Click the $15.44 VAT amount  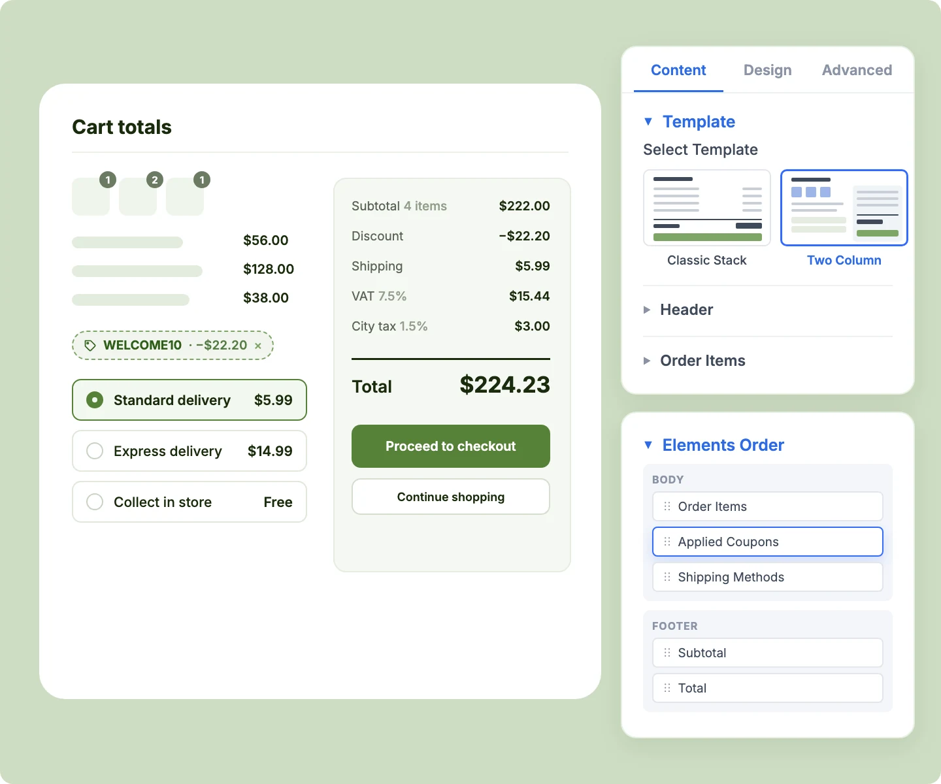529,296
